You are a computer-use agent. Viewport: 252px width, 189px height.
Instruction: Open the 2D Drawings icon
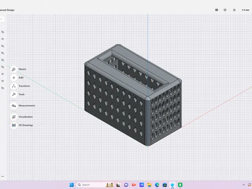click(14, 125)
